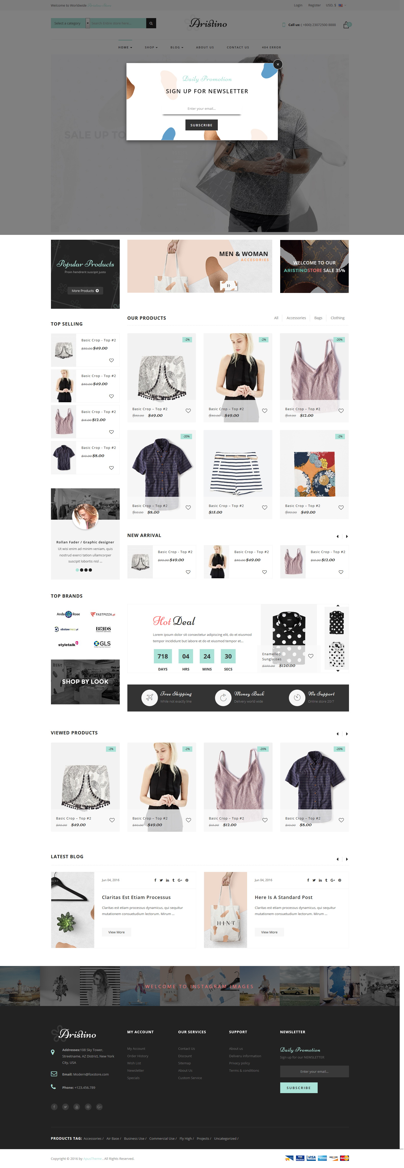This screenshot has width=404, height=1168.
Task: Wishlist heart on first Top Selling item
Action: pyautogui.click(x=112, y=360)
